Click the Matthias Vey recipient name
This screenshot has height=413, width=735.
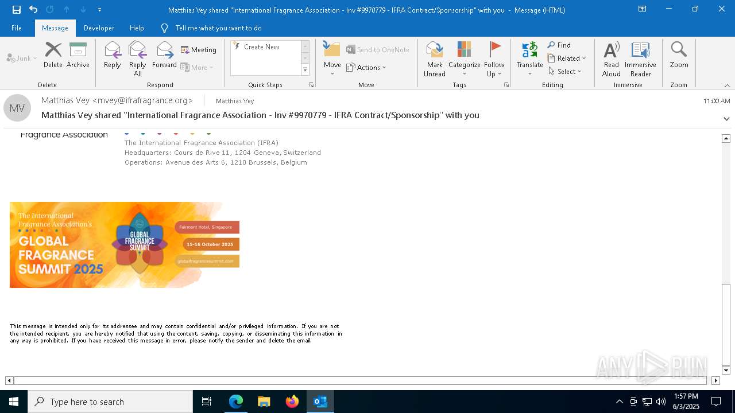[235, 101]
